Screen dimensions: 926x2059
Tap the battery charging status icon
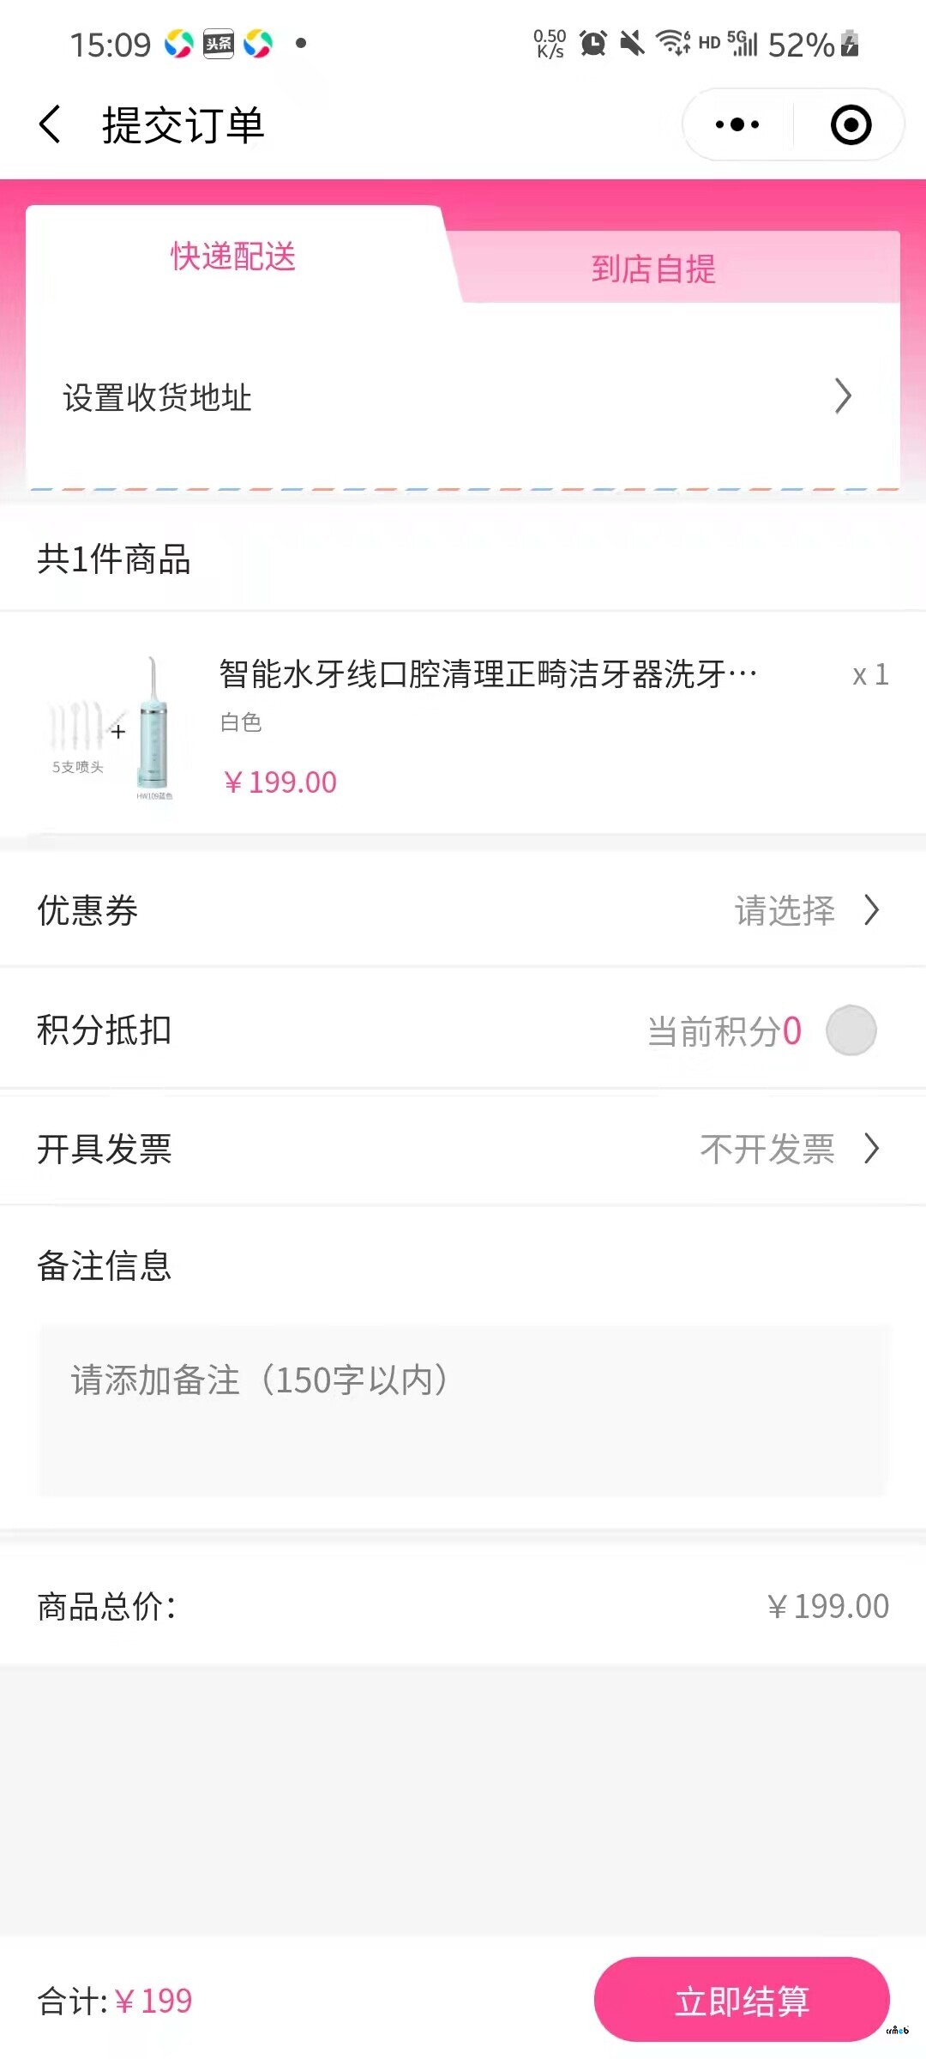[x=850, y=43]
